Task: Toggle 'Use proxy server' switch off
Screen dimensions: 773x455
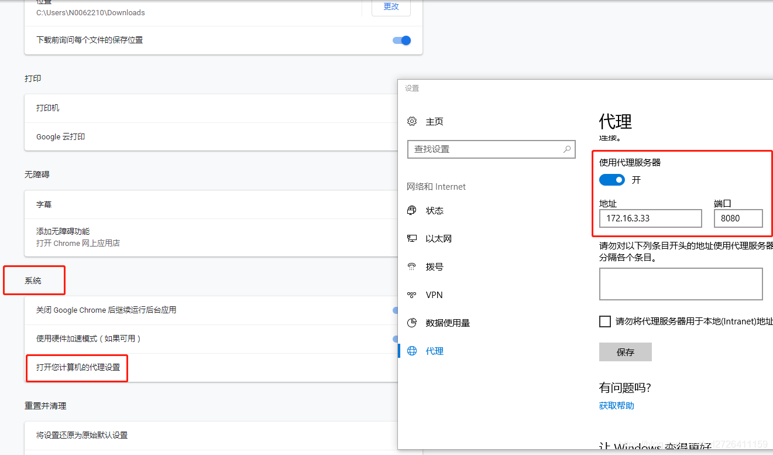Action: 612,180
